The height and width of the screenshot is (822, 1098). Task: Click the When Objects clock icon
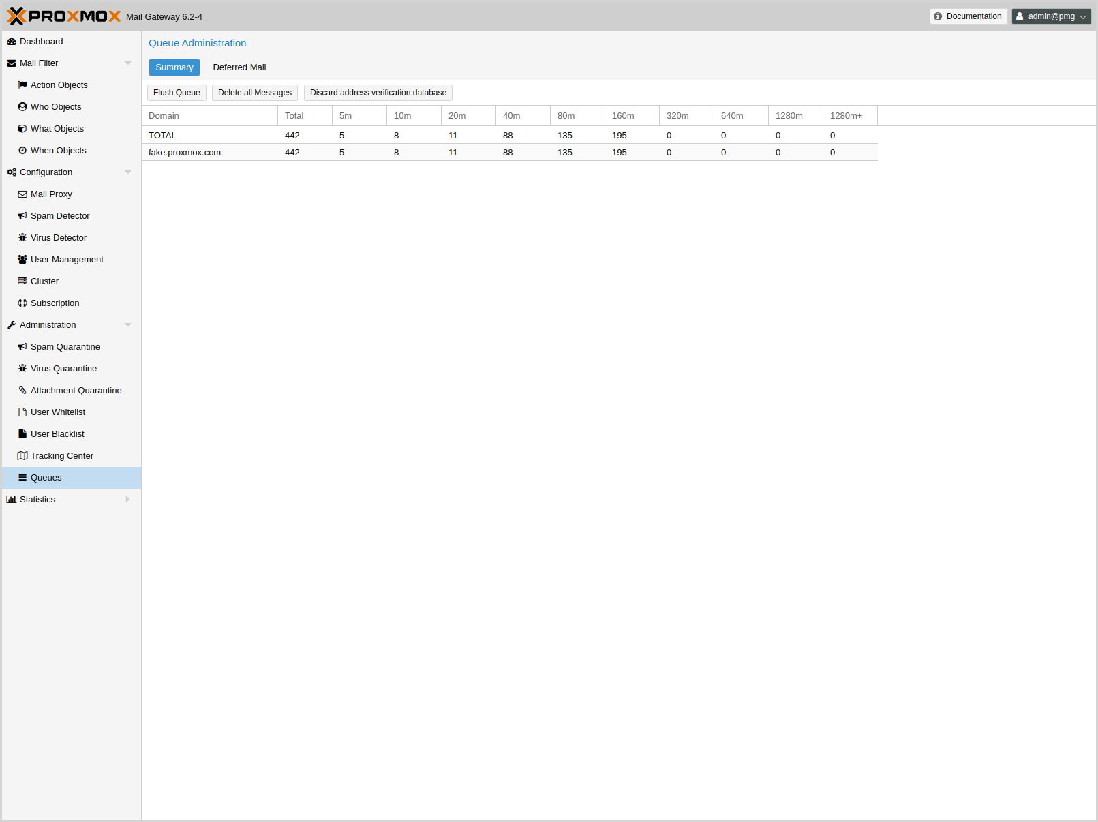[22, 151]
